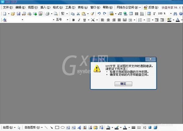183x131 pixels.
Task: Open the zoom percentage dropdown
Action: [x=171, y=14]
